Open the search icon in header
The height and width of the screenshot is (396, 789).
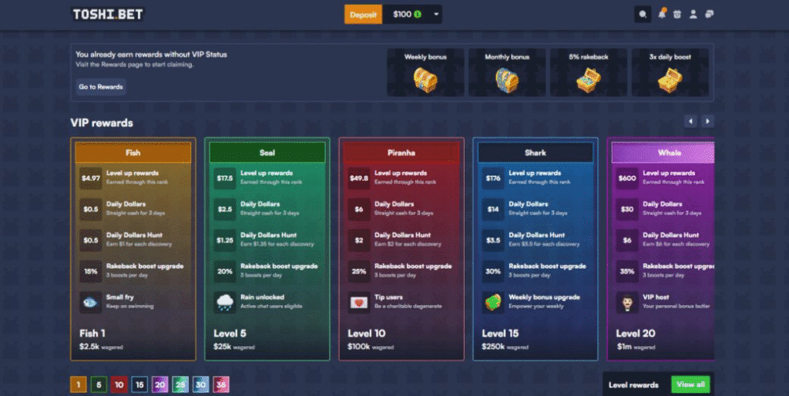(x=643, y=15)
